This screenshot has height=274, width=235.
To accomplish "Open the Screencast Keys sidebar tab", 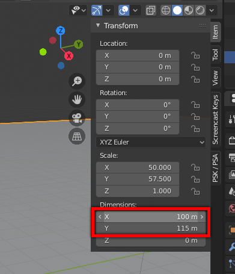I will [215, 119].
